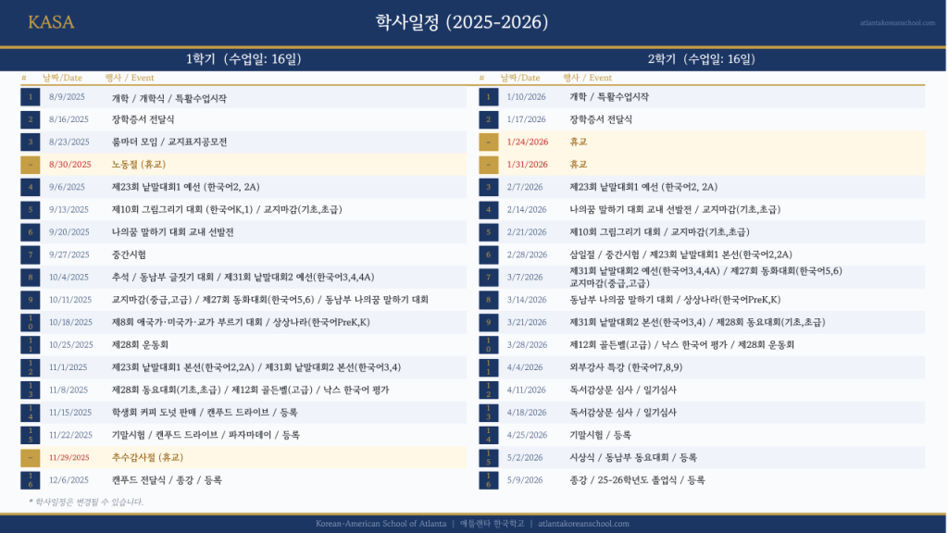The image size is (948, 533).
Task: Click the first semester 날짜/Date column header
Action: point(62,78)
